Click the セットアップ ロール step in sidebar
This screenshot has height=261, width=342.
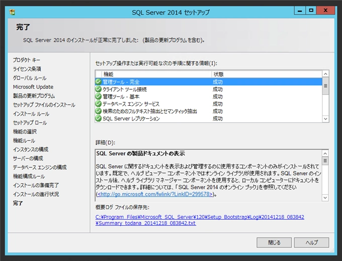(30, 122)
